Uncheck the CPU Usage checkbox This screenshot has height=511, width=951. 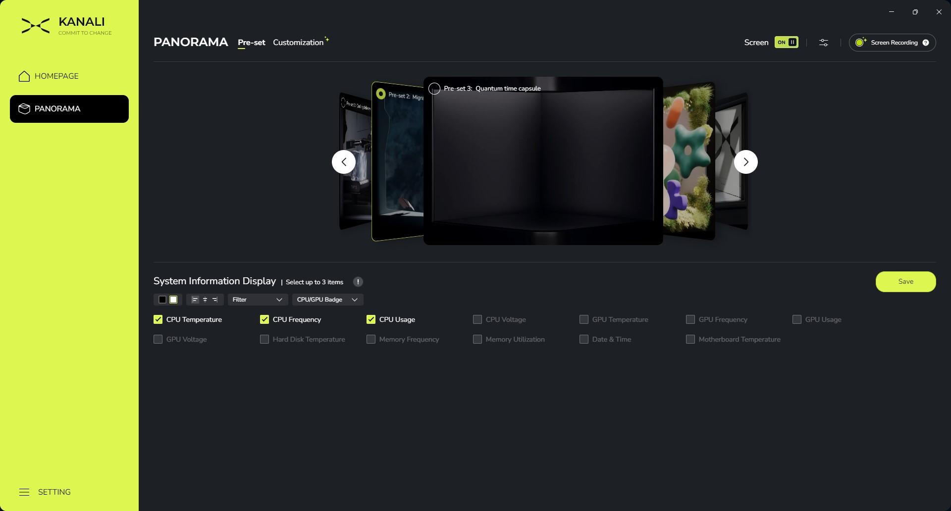[371, 319]
